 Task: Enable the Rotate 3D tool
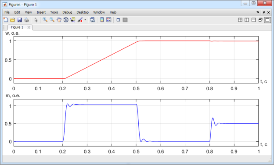pos(66,20)
